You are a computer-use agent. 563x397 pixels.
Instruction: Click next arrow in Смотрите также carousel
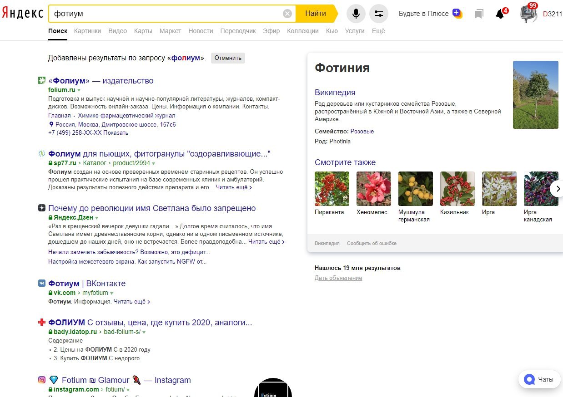point(558,189)
